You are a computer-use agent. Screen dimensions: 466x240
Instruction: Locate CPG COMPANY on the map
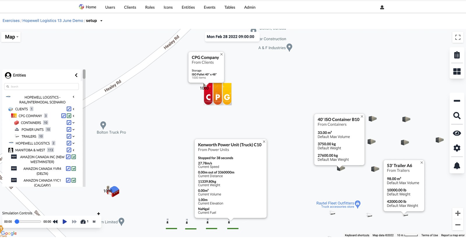point(69,116)
